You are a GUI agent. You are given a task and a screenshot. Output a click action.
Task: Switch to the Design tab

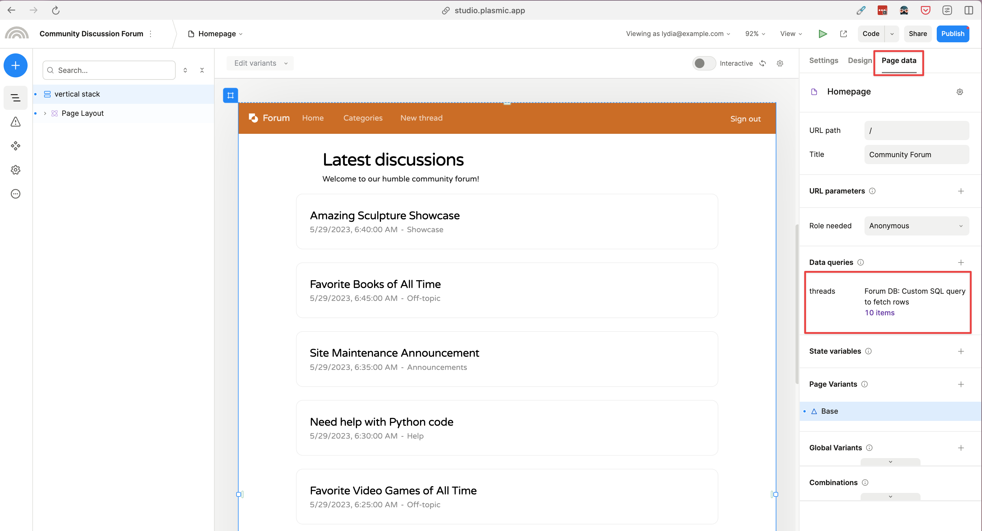coord(859,60)
